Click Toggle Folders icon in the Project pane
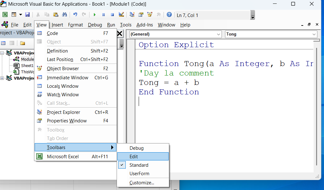 tap(22, 43)
